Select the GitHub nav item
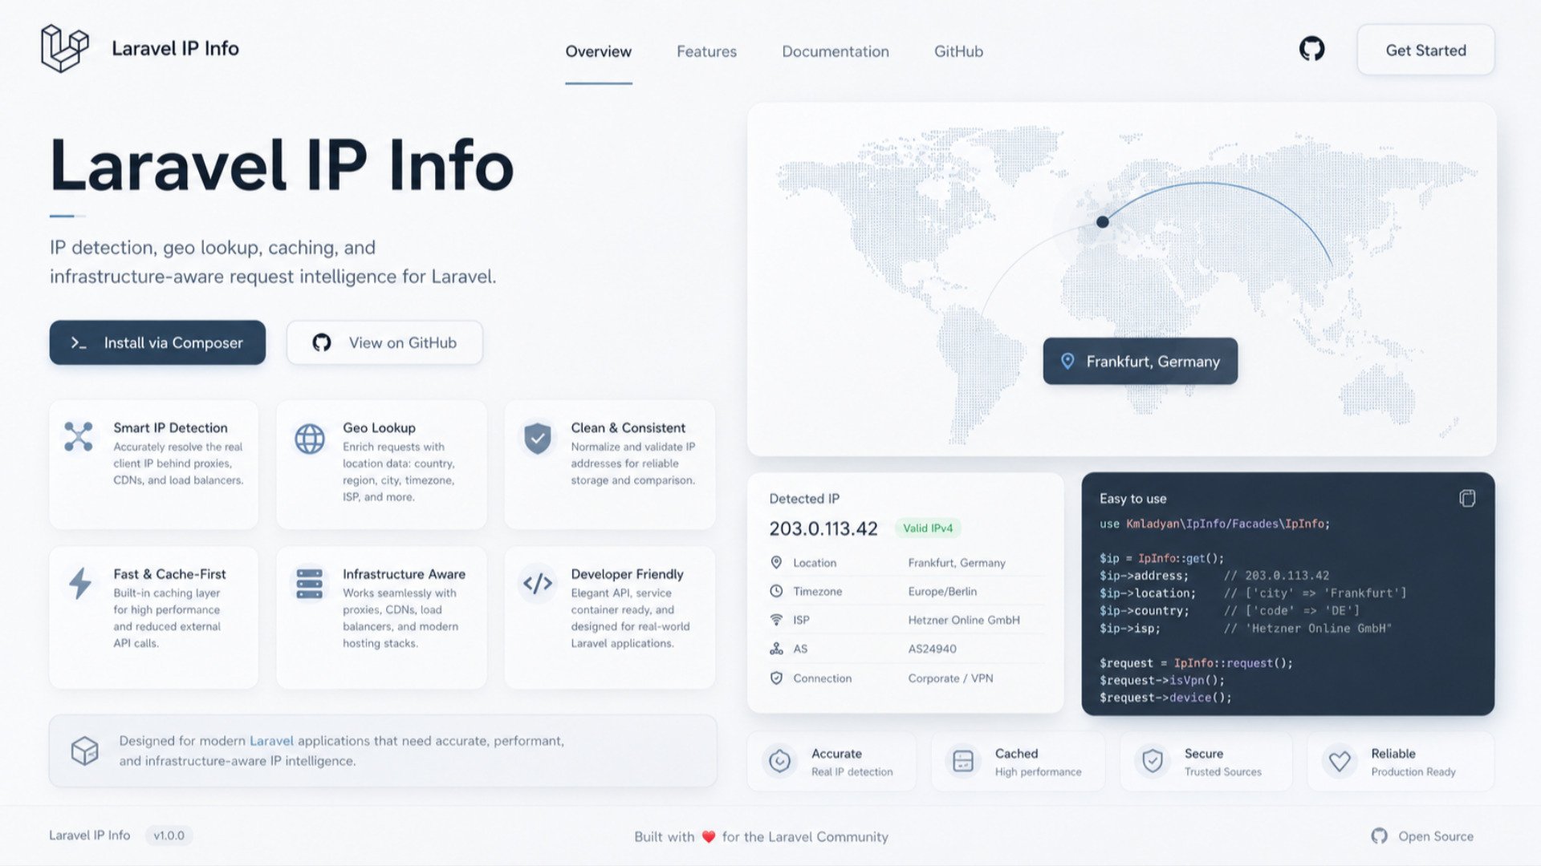Image resolution: width=1541 pixels, height=866 pixels. 958,51
